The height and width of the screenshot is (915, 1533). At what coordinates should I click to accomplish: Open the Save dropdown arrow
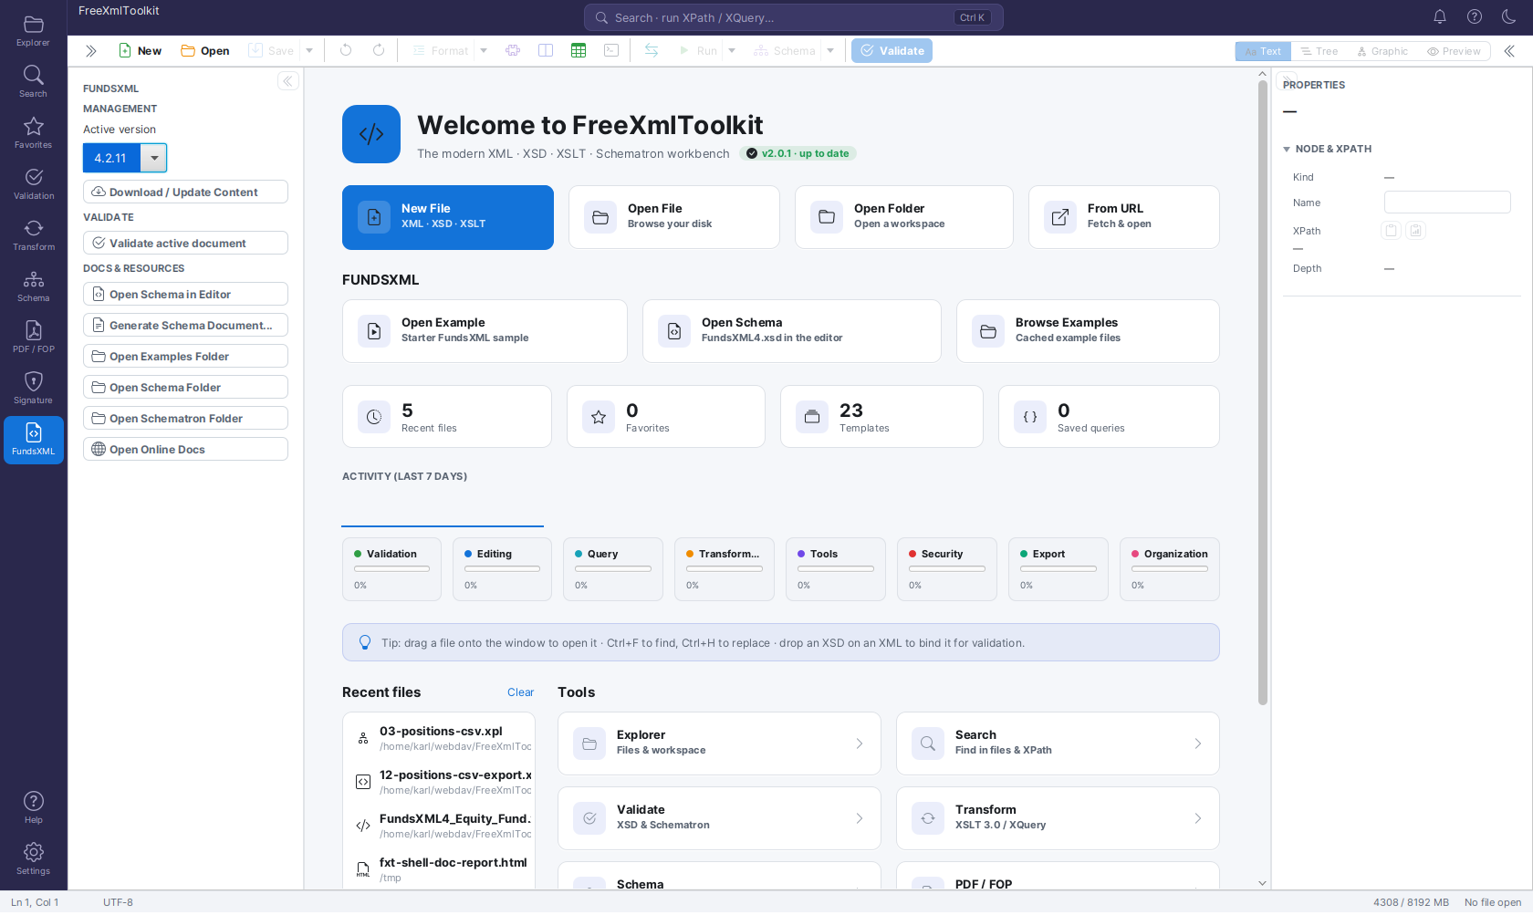[309, 51]
